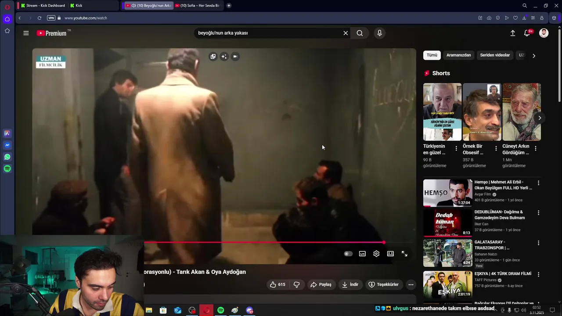Open options for GALATASARAY - TRABZONSPOR video
Viewport: 562px width, 316px height.
(x=538, y=243)
